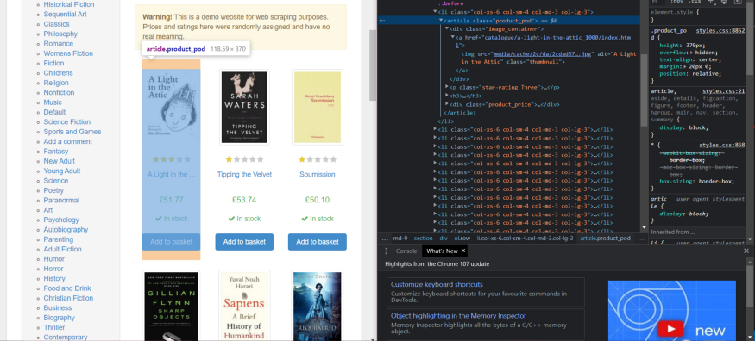
Task: Add Soumission to basket
Action: [x=318, y=242]
